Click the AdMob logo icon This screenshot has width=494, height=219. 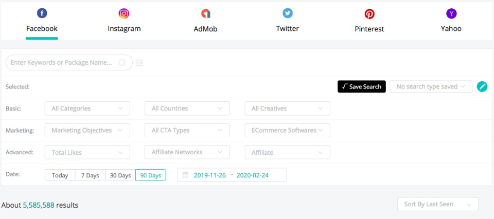tap(205, 13)
